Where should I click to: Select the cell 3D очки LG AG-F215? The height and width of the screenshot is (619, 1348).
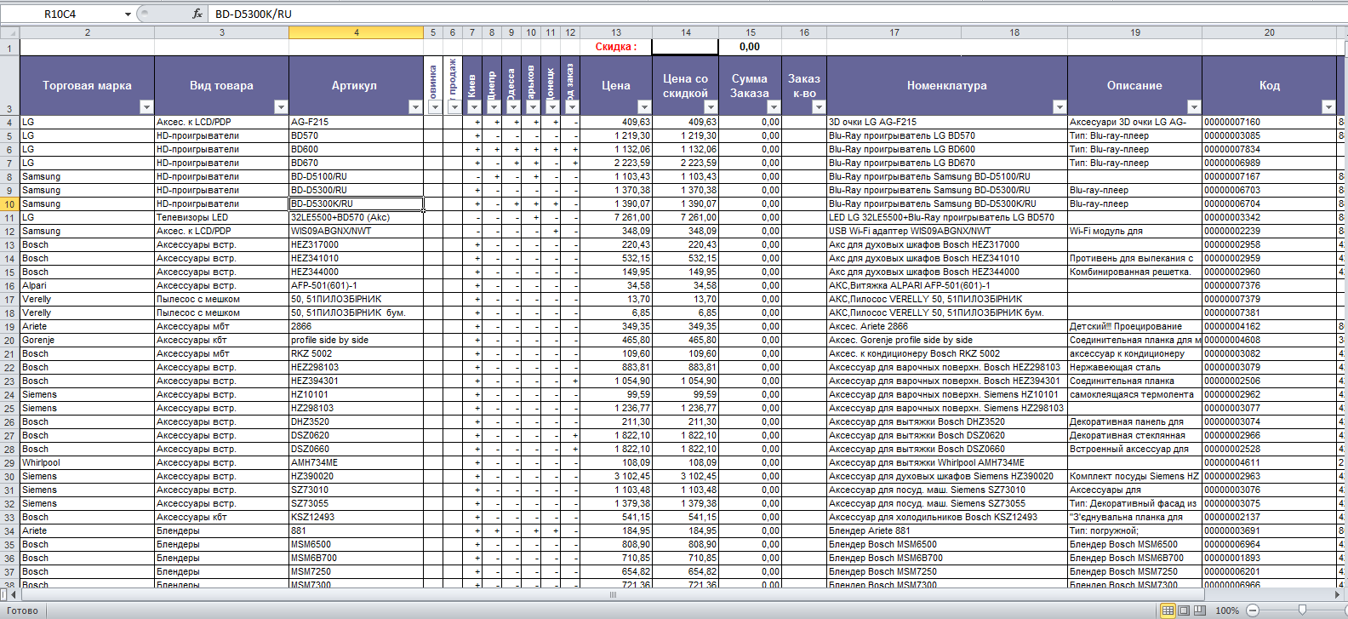pos(947,123)
